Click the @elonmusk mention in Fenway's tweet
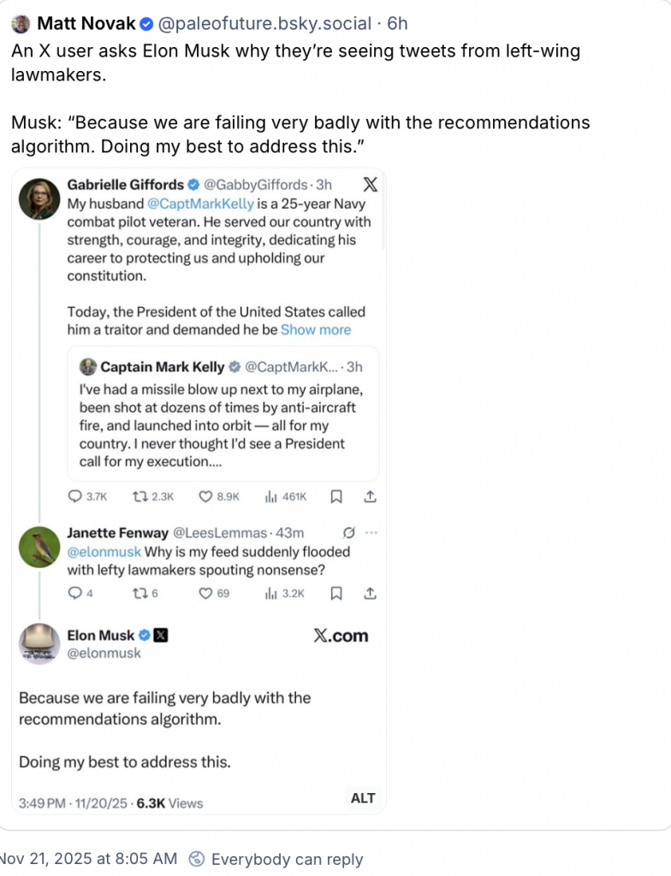Viewport: 671px width, 876px height. point(104,552)
